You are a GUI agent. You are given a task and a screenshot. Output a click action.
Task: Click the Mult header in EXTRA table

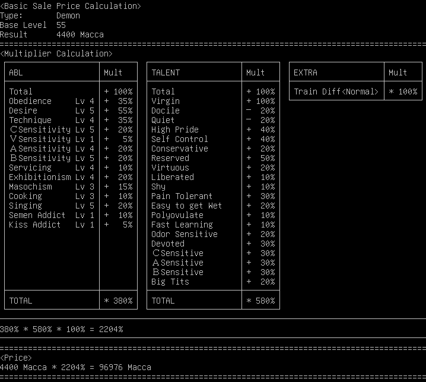tap(398, 72)
